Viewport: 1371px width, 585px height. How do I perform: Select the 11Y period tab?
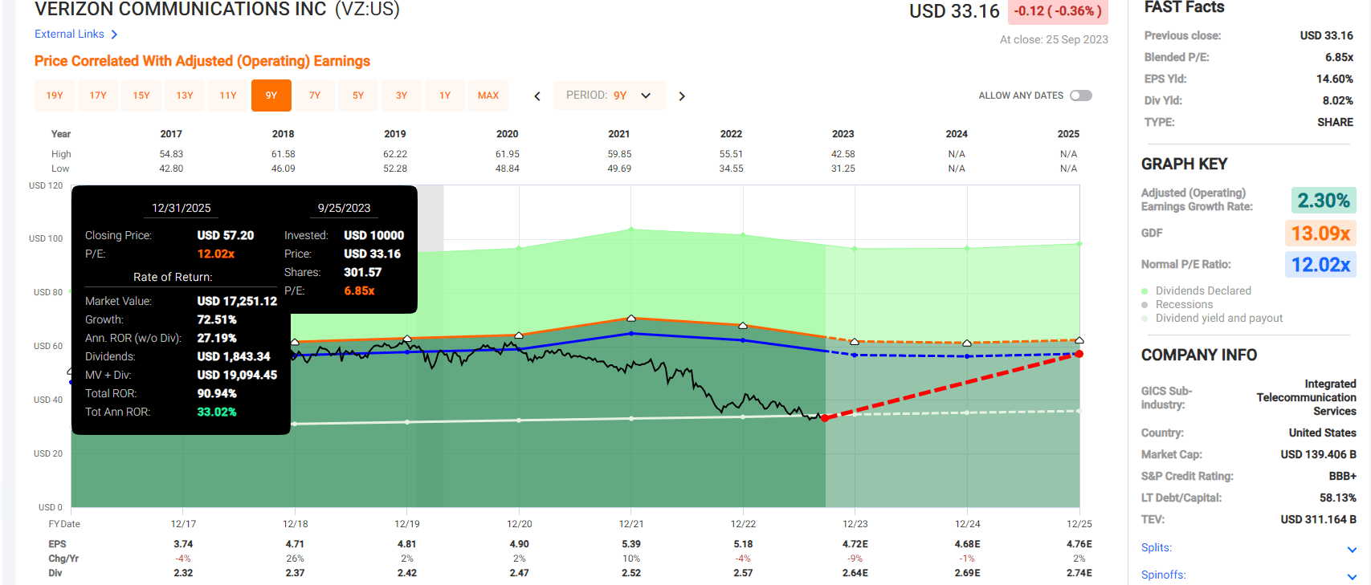(228, 95)
